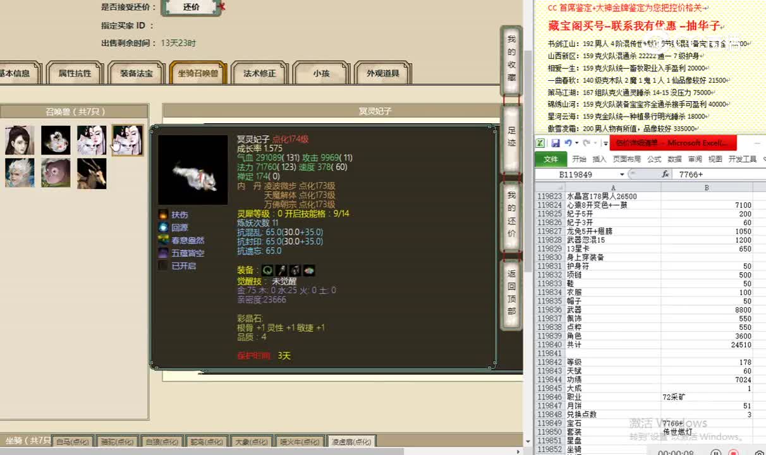
Task: Switch to the 属性抗性 tab
Action: tap(75, 73)
